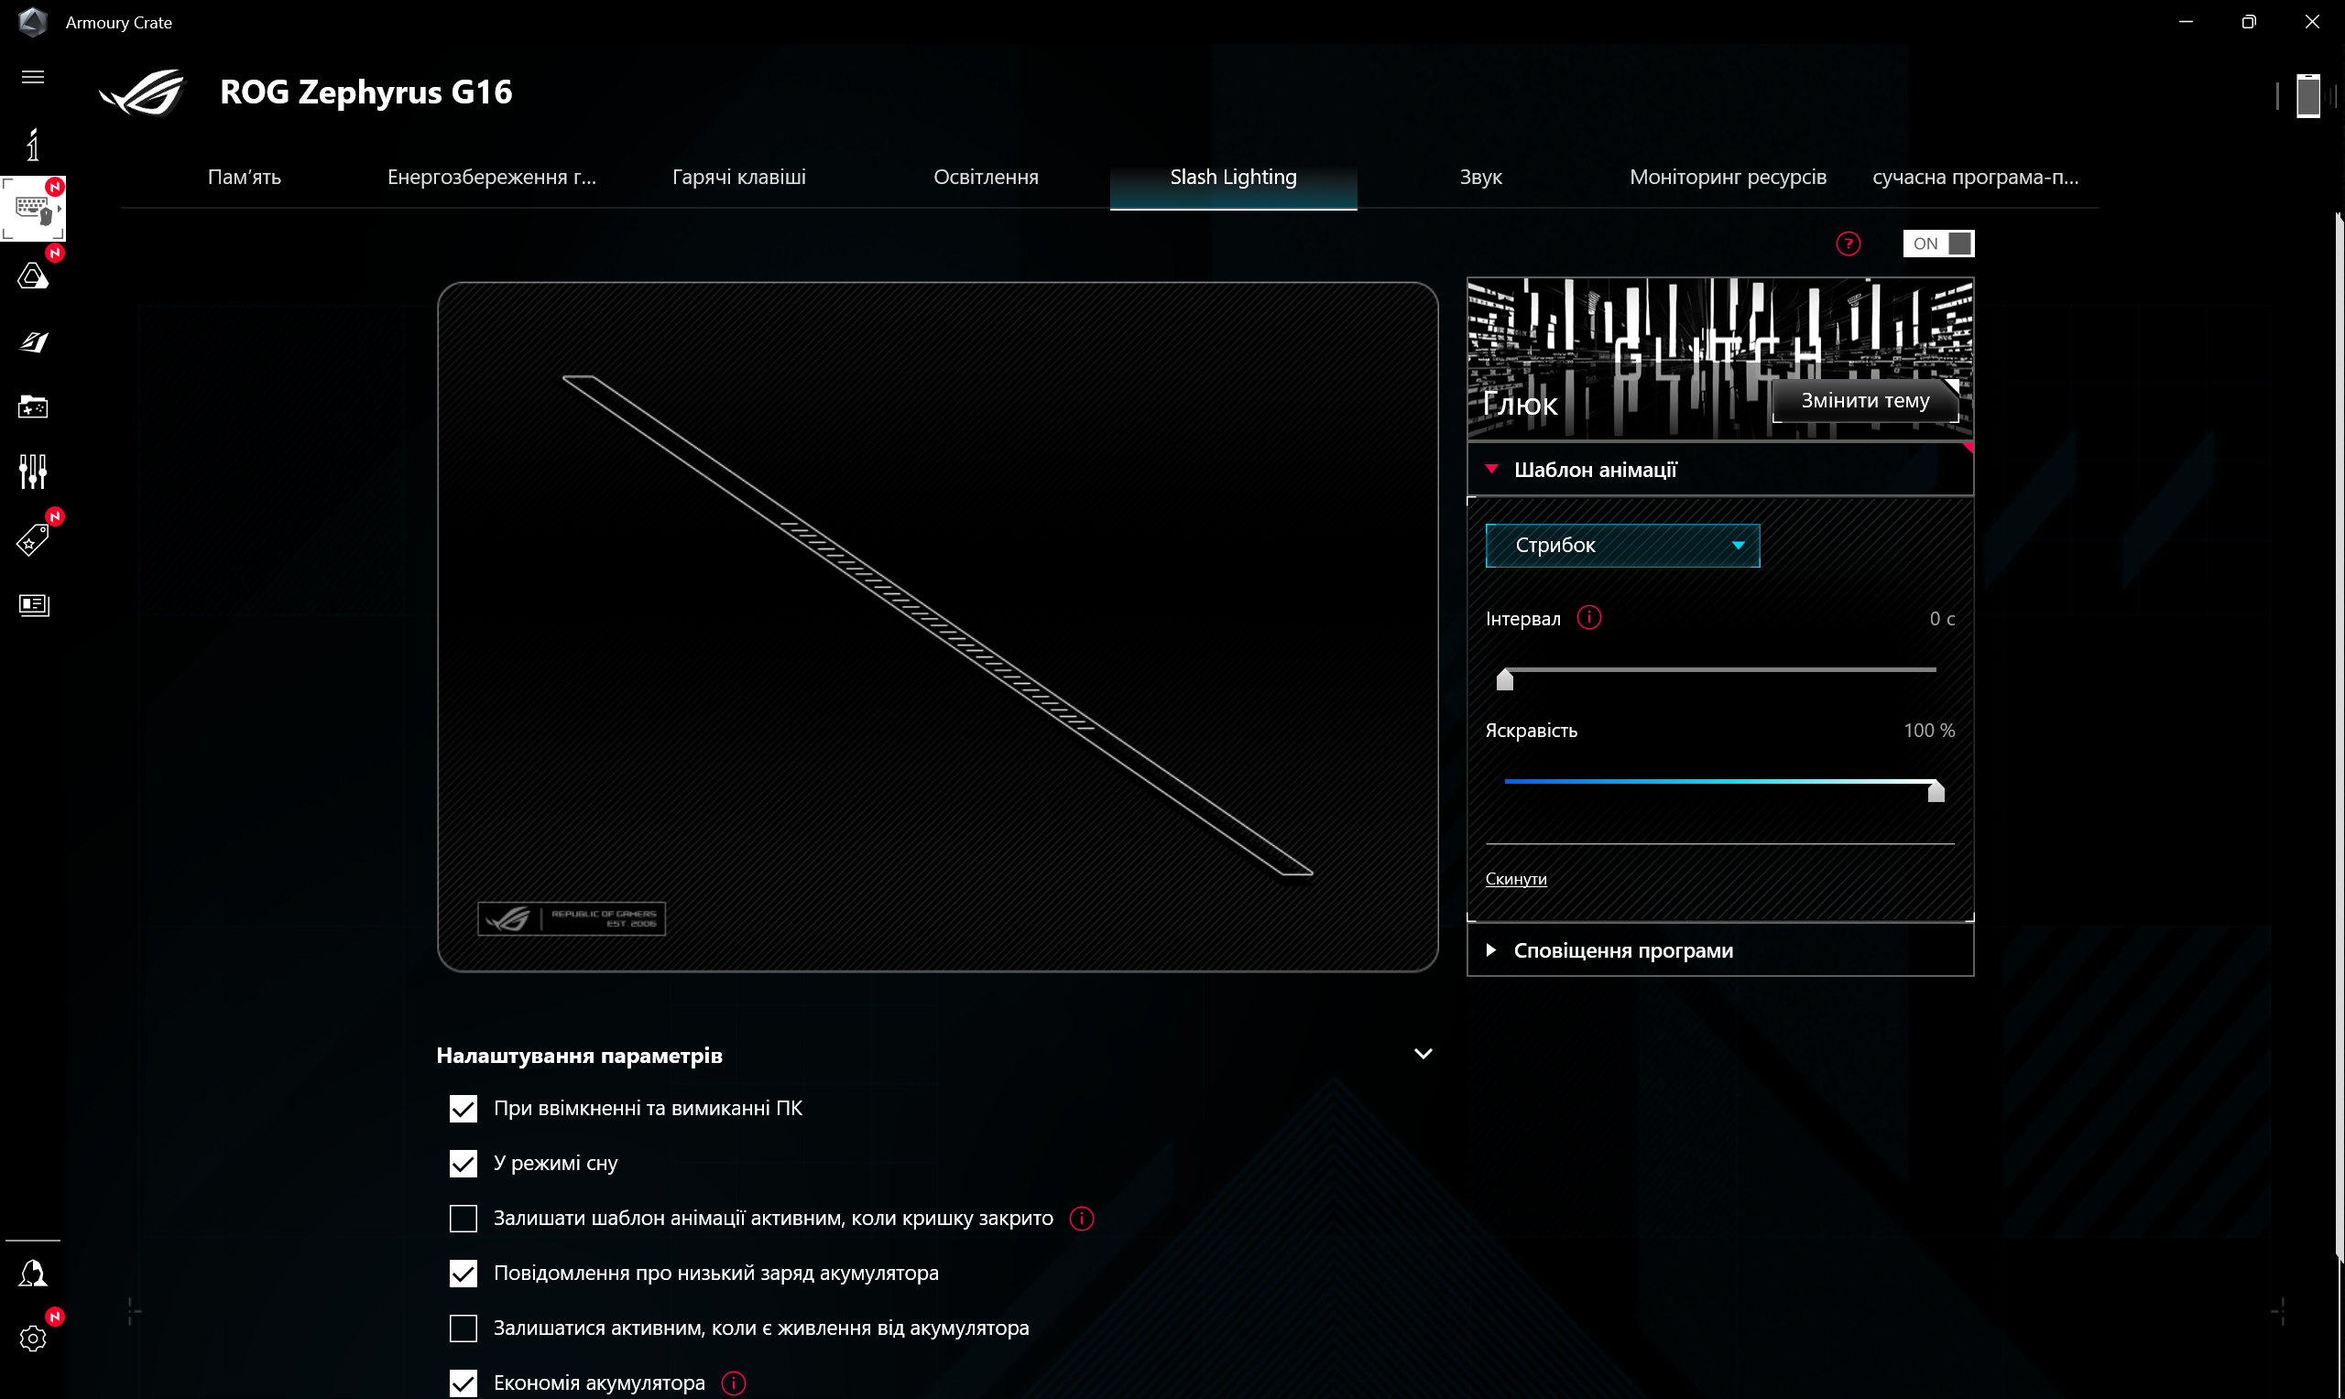This screenshot has width=2345, height=1399.
Task: Click the 'Скинути' reset link
Action: pos(1515,878)
